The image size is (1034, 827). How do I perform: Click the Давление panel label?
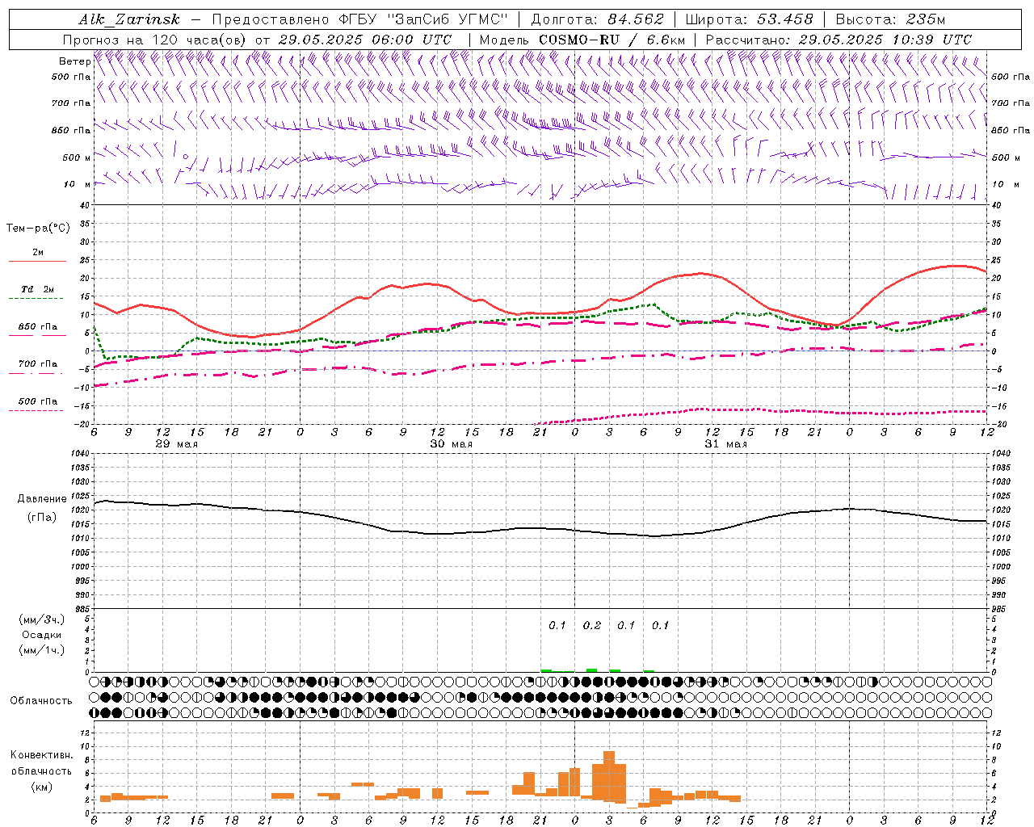pos(42,499)
